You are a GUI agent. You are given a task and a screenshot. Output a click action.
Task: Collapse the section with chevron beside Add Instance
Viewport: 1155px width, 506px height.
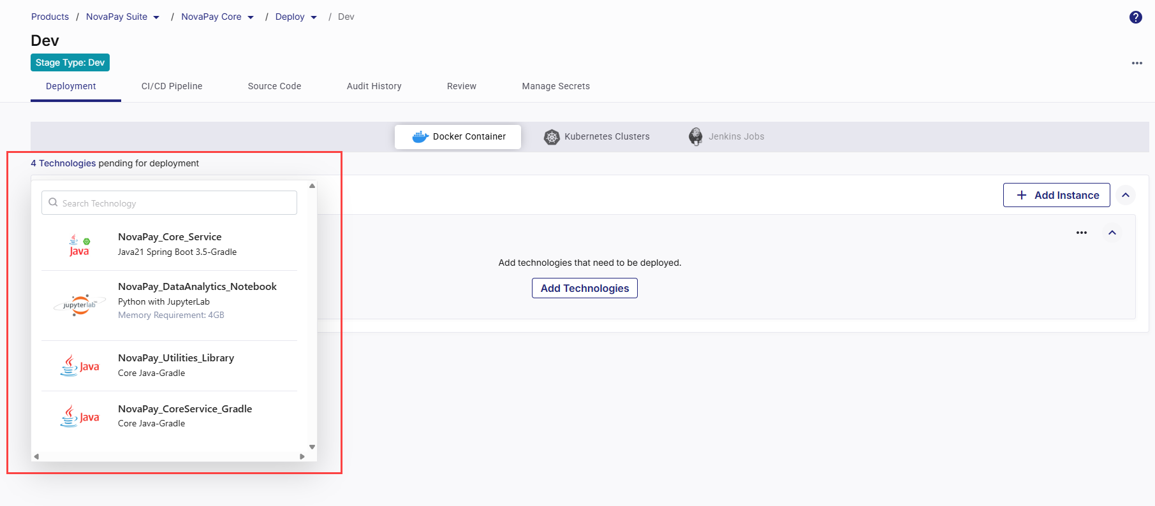1126,195
